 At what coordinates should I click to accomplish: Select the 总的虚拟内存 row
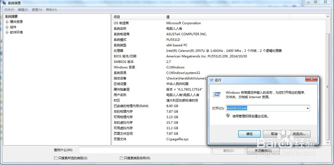point(160,123)
